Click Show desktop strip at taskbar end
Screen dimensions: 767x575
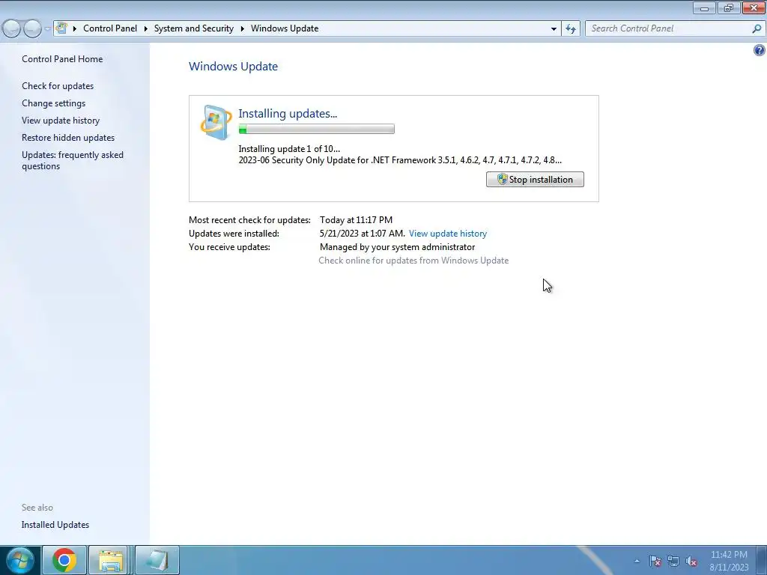coord(762,560)
